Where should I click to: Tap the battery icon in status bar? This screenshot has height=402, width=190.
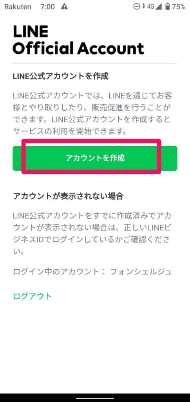(168, 7)
